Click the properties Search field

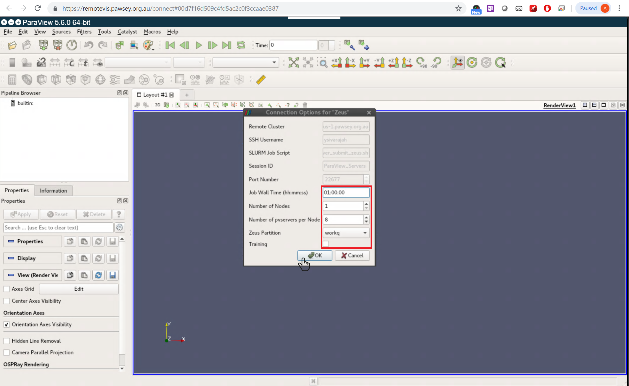tap(58, 228)
